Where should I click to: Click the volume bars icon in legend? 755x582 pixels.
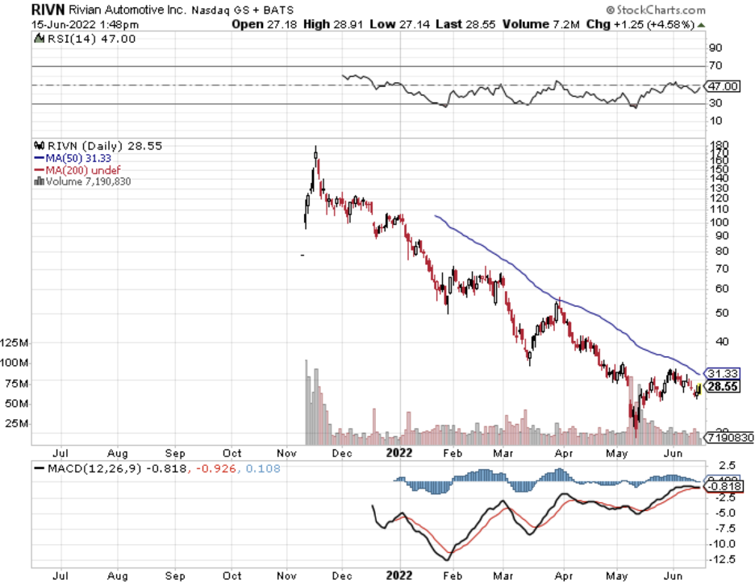click(x=37, y=181)
